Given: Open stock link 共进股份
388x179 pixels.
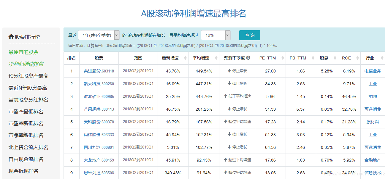Looking at the screenshot, I should [x=92, y=71].
